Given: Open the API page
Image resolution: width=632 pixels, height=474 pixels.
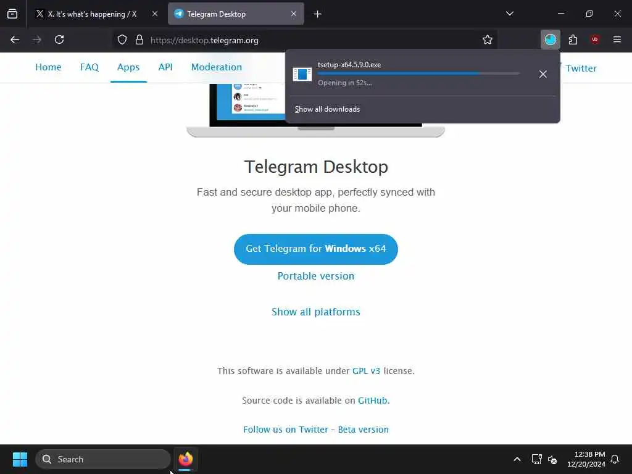Looking at the screenshot, I should tap(165, 67).
